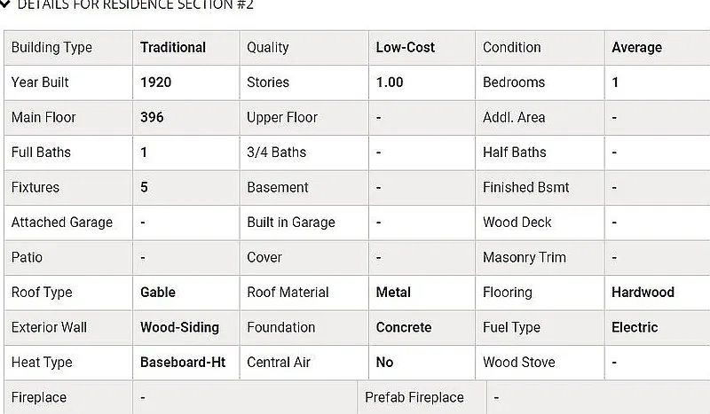Click the Stories value 1.00
The image size is (710, 414).
click(x=390, y=82)
